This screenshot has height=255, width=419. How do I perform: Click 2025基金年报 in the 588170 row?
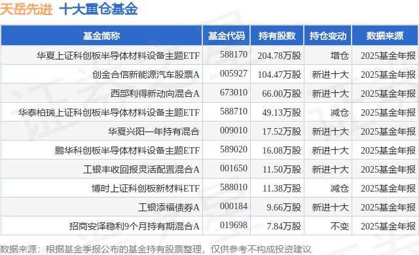(388, 56)
